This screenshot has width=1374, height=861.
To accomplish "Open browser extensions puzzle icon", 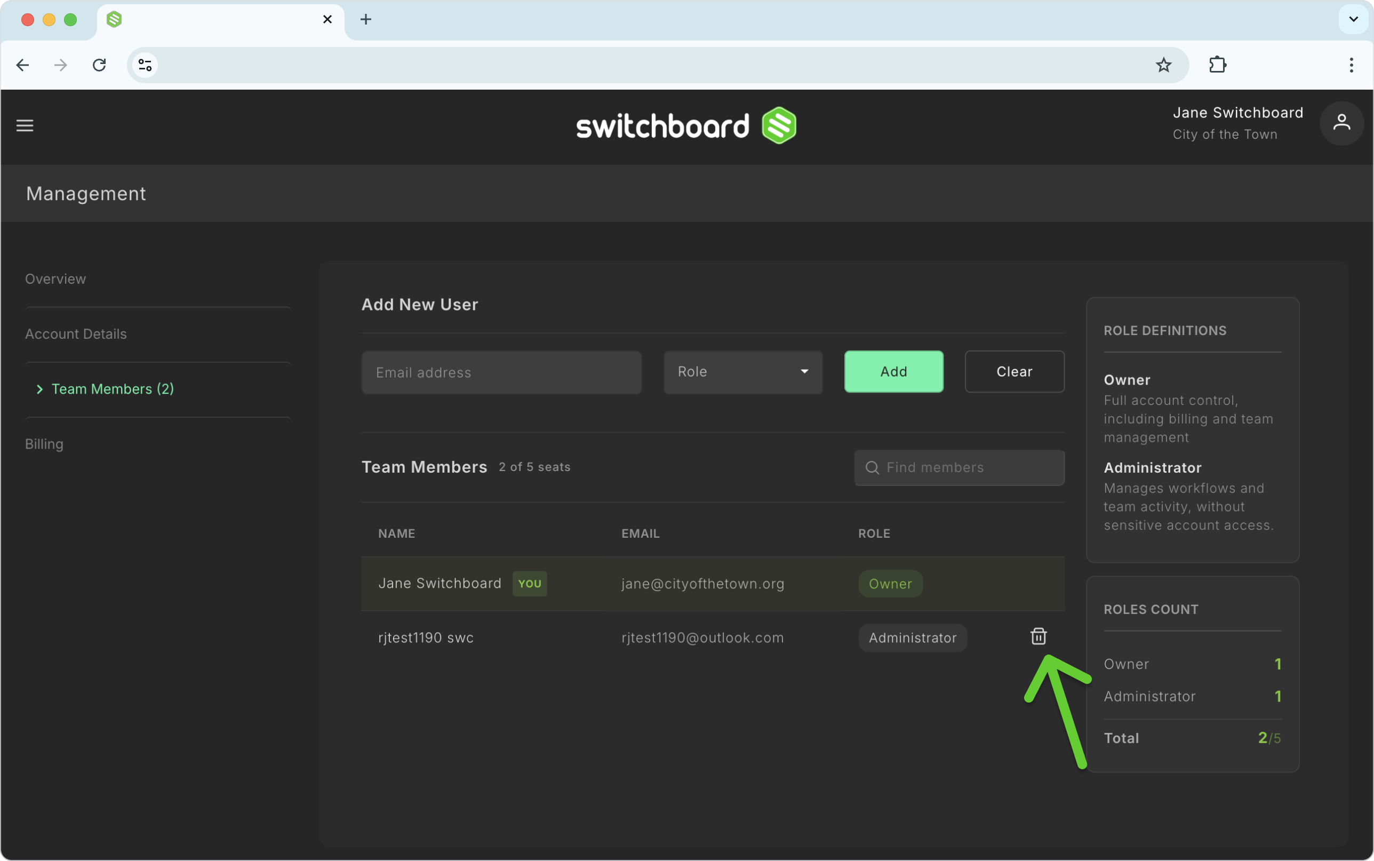I will (1218, 65).
